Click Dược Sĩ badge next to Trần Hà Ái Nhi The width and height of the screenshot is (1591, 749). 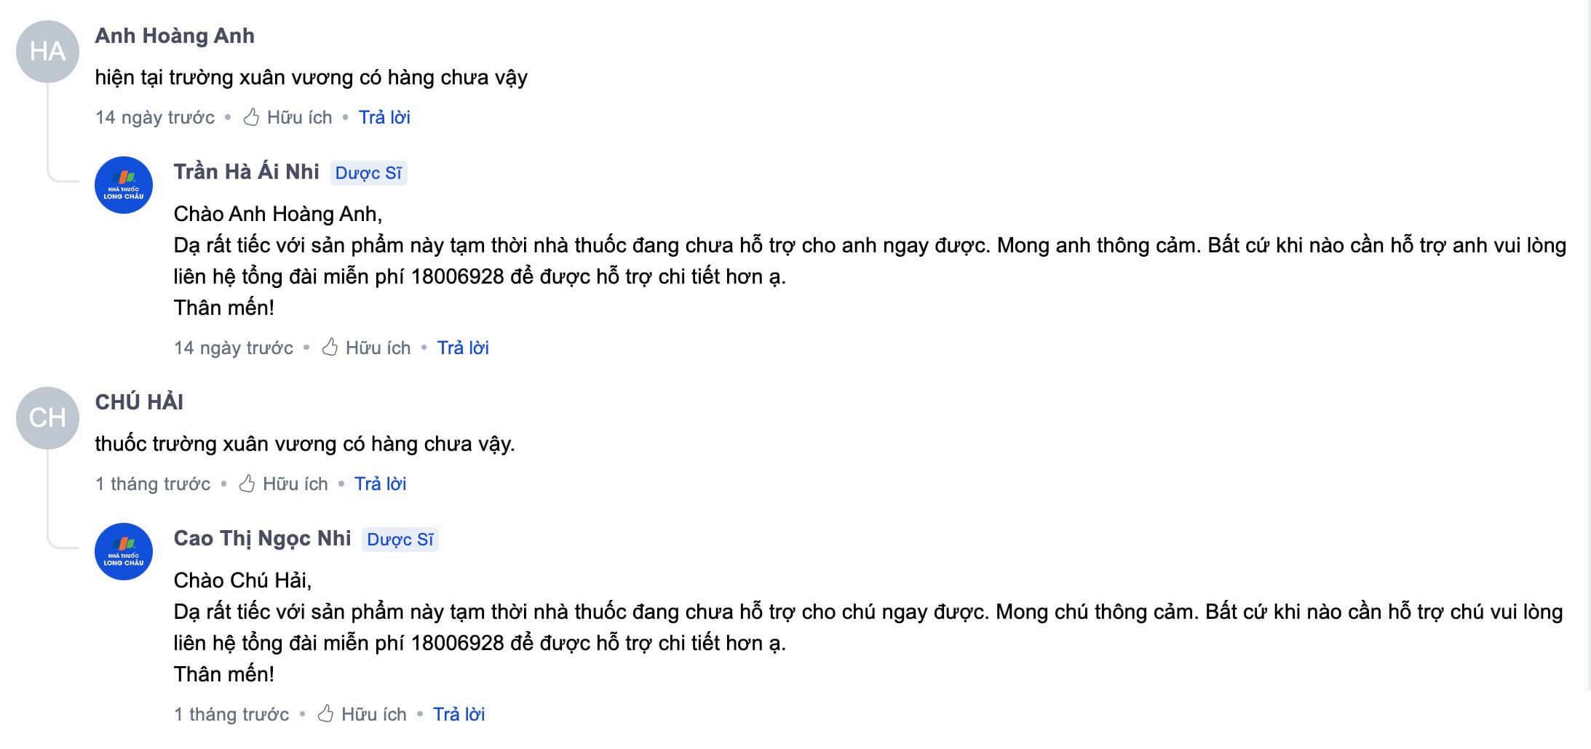point(368,173)
